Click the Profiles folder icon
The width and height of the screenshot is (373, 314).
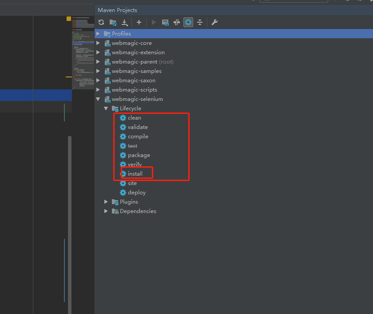(107, 34)
